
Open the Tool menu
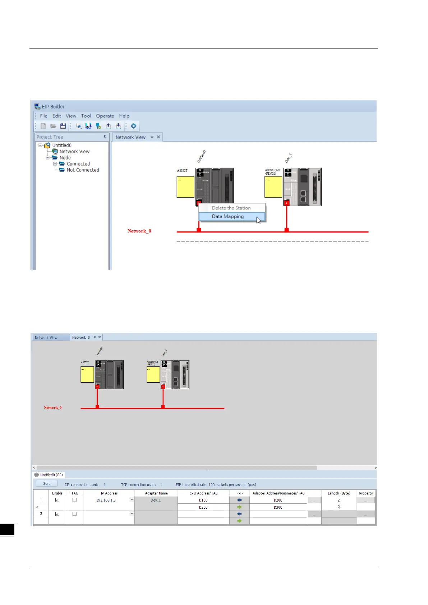86,116
